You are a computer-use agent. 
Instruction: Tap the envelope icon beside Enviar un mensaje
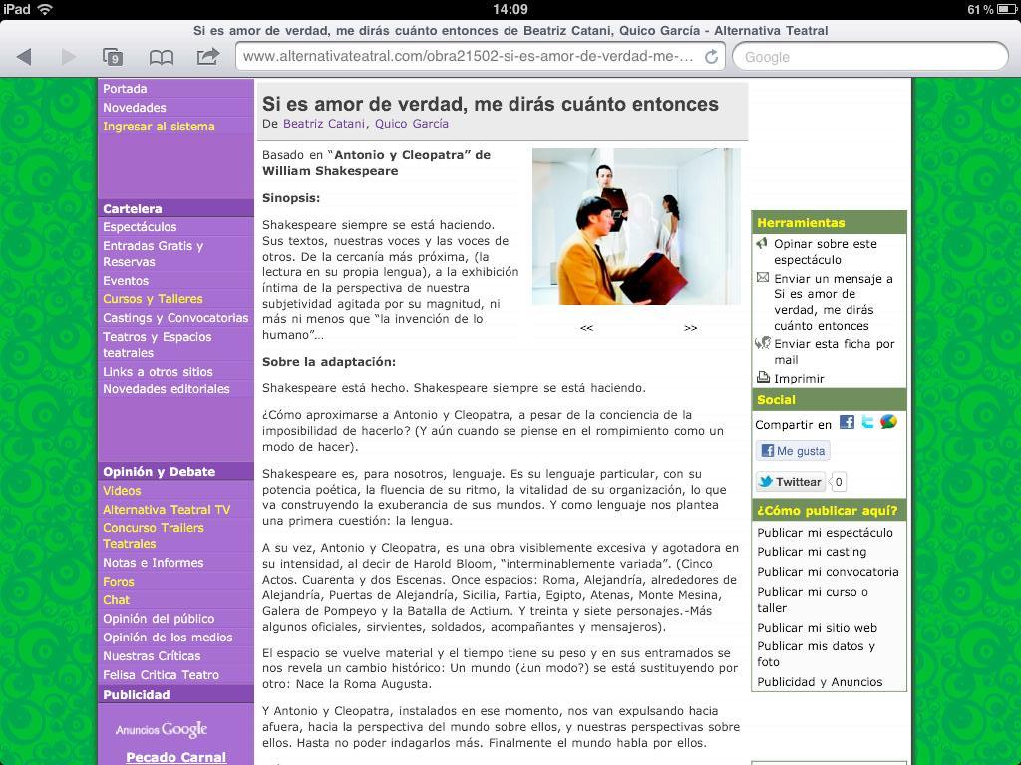(763, 278)
